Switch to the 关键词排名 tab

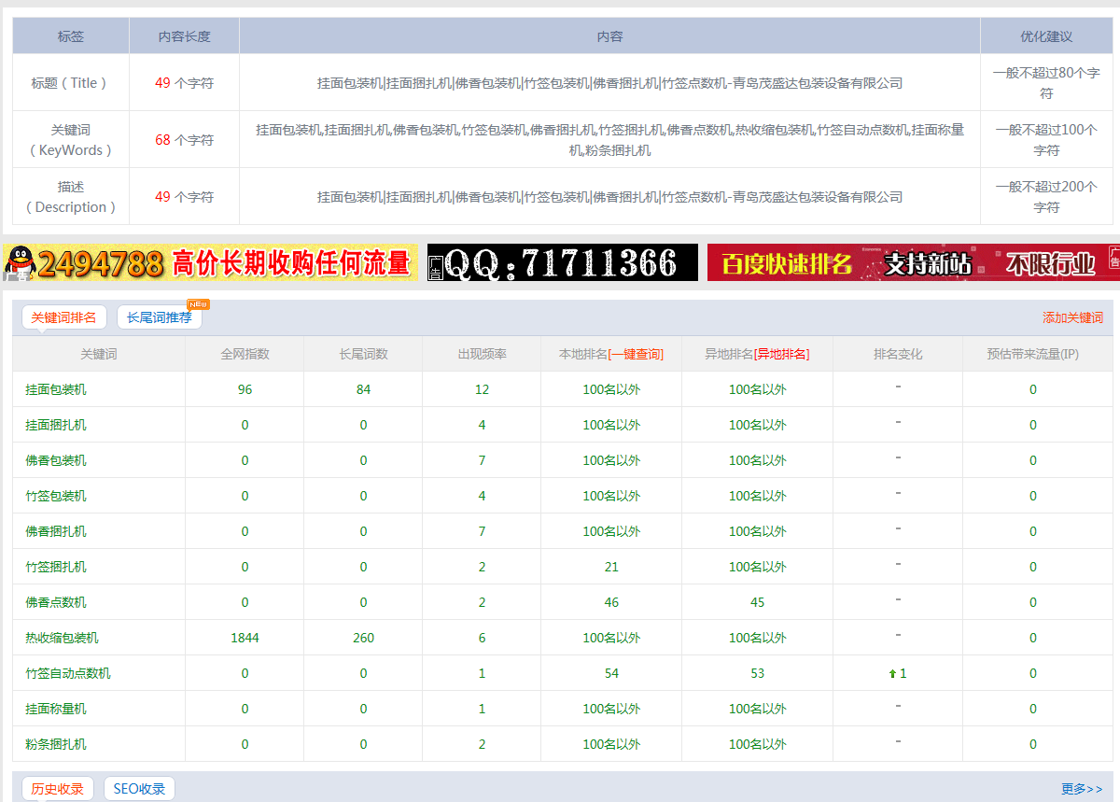(63, 317)
